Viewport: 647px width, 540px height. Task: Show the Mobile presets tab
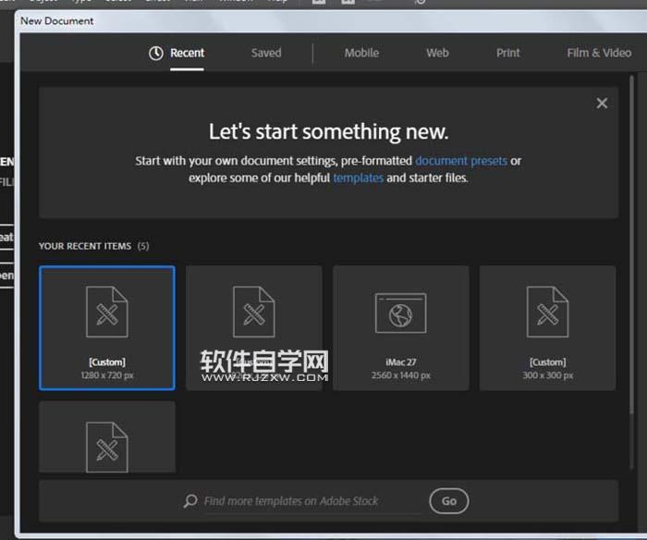[361, 53]
